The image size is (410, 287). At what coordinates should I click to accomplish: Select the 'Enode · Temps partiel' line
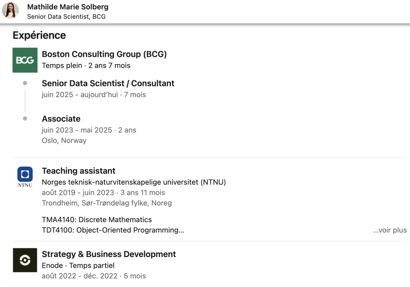click(78, 266)
